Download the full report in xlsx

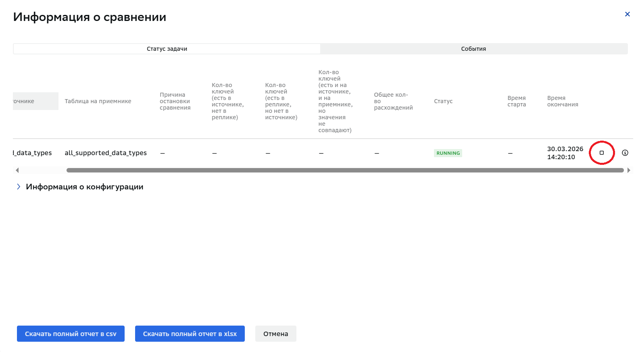190,334
